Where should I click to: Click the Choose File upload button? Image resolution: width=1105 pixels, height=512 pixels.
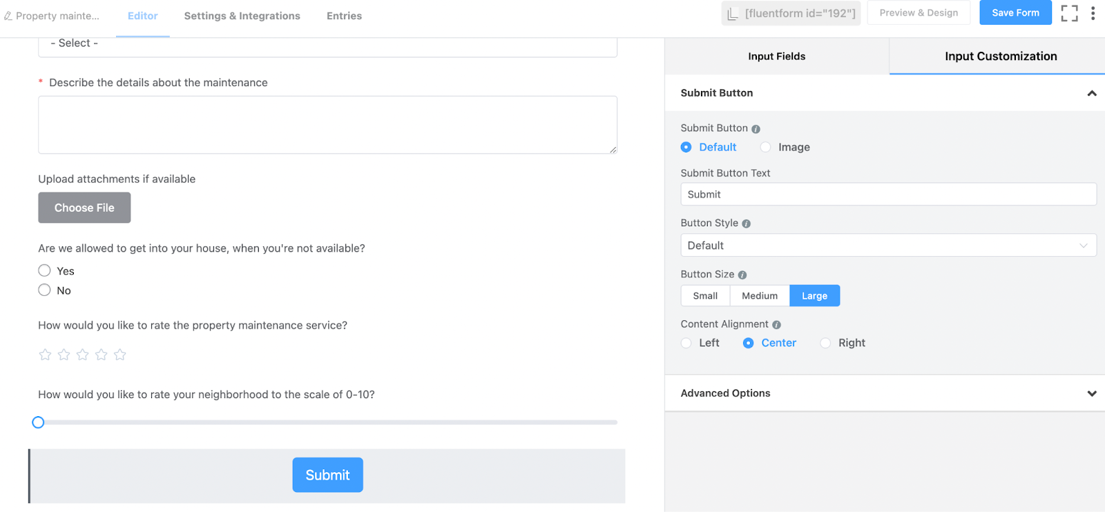tap(84, 208)
